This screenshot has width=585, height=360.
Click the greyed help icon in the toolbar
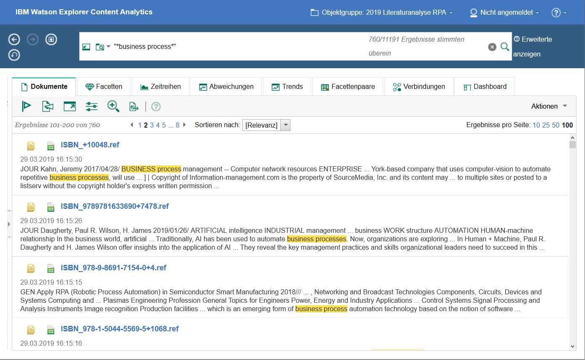tap(156, 107)
